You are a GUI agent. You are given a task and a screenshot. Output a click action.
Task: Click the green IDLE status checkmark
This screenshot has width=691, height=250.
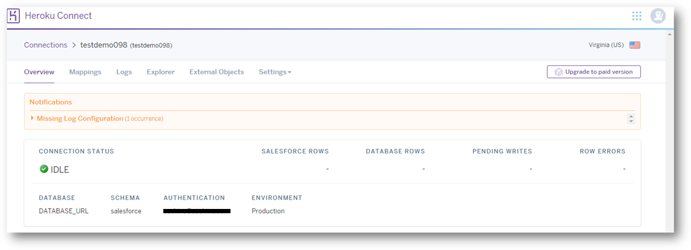tap(44, 169)
